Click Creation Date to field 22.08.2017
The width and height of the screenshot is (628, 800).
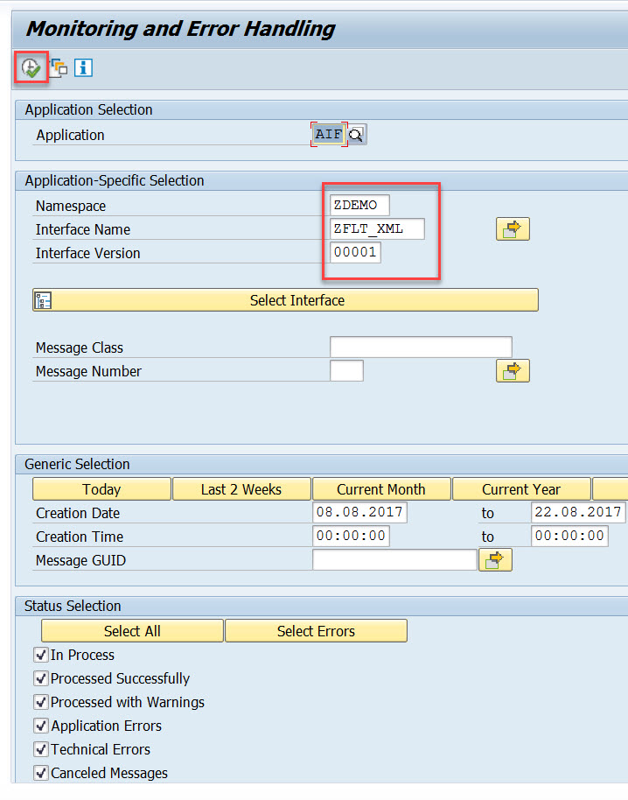578,512
